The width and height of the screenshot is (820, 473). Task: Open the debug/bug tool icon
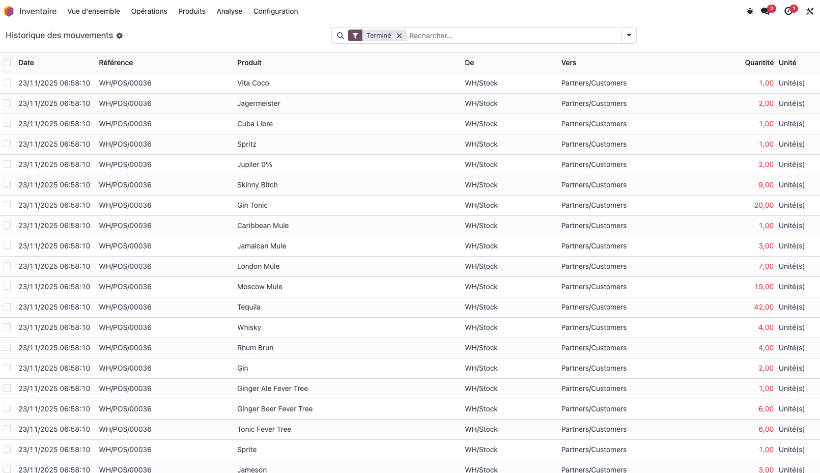[x=749, y=10]
